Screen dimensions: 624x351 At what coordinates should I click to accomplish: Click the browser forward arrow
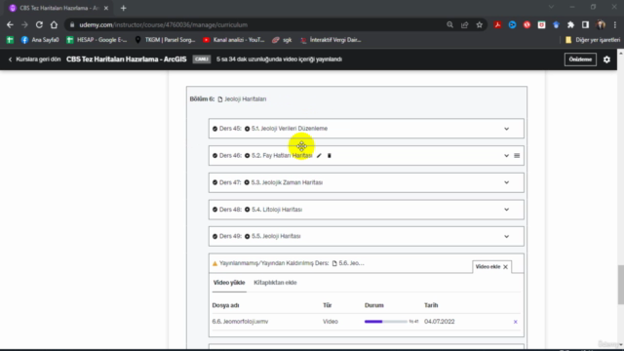pyautogui.click(x=24, y=24)
